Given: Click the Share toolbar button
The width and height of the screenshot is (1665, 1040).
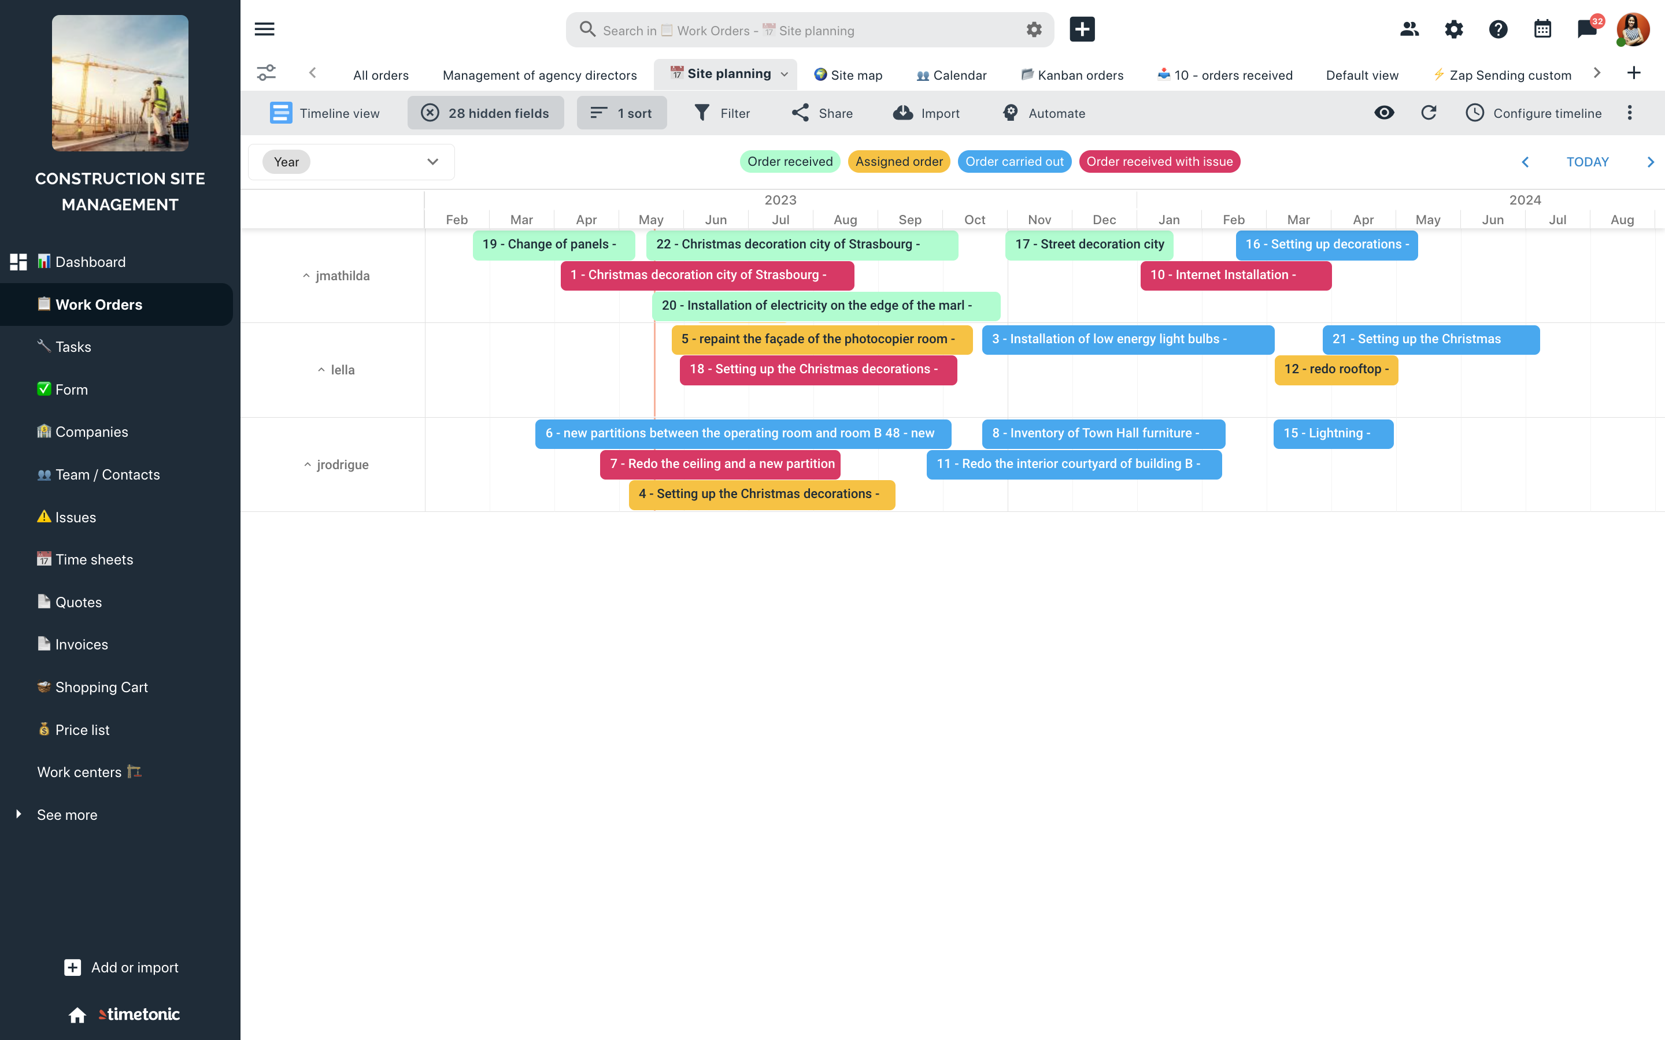Looking at the screenshot, I should click(822, 113).
